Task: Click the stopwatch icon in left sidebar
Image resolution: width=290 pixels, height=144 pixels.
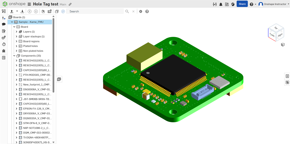Action: click(4, 44)
